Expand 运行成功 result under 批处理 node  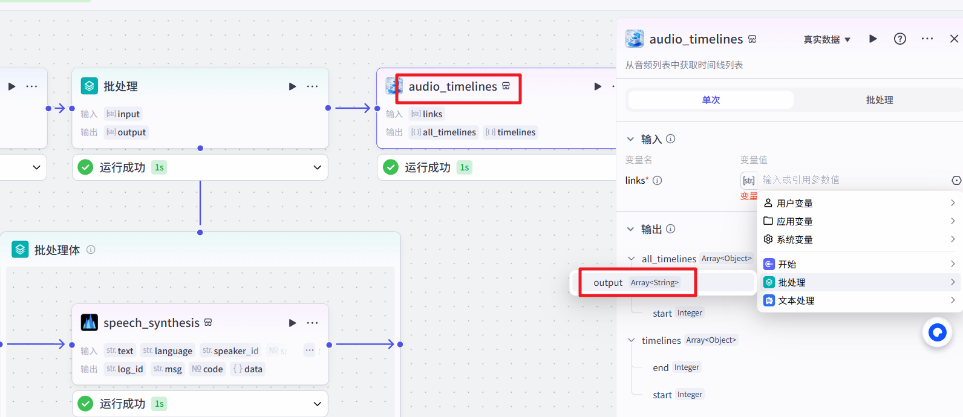pos(317,167)
